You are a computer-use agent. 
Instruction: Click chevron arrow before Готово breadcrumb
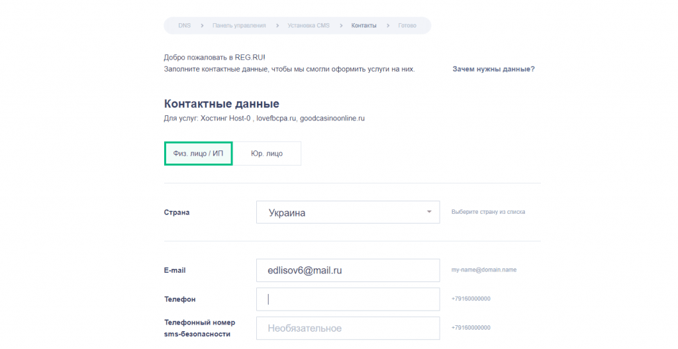pos(388,26)
